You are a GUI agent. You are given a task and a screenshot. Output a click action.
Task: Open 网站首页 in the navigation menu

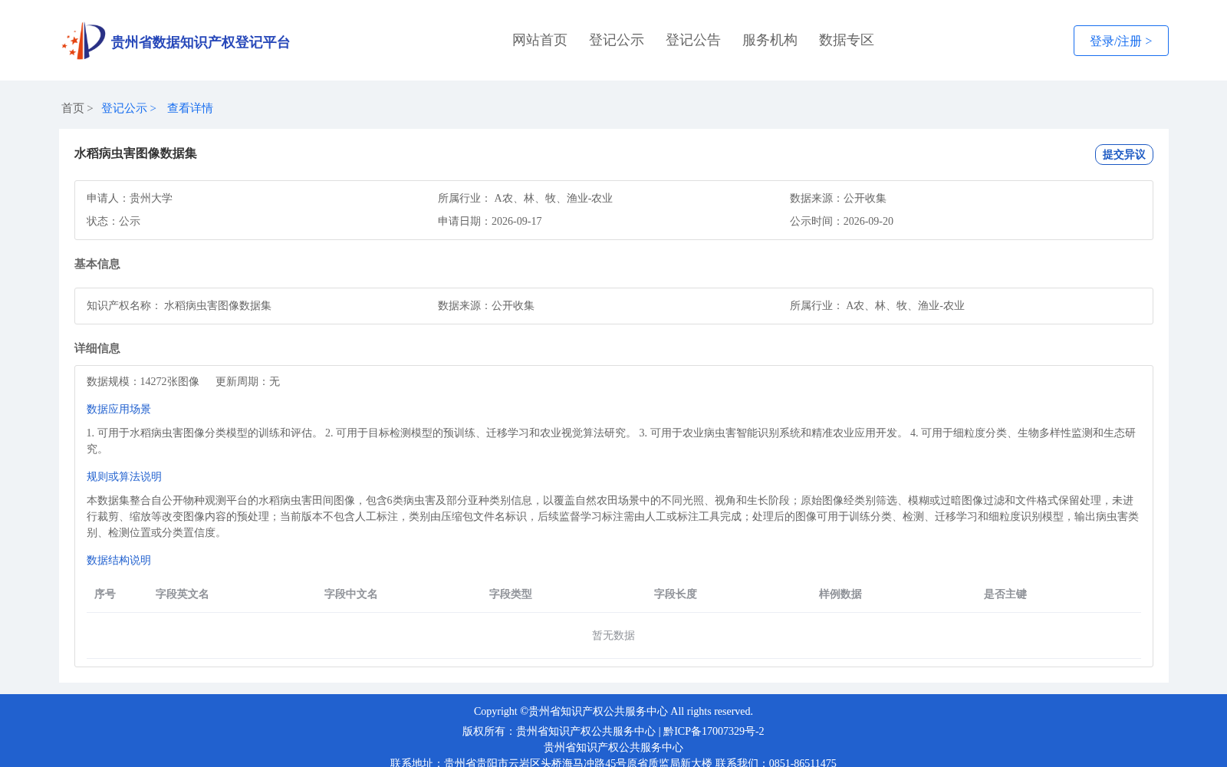click(540, 40)
